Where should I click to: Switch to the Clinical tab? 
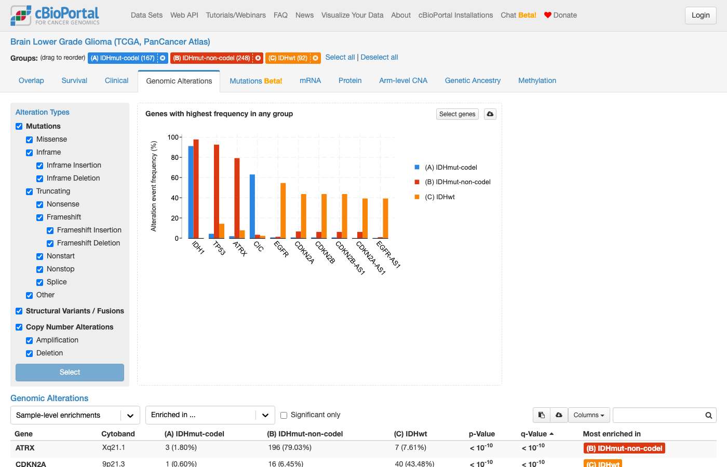pyautogui.click(x=116, y=80)
